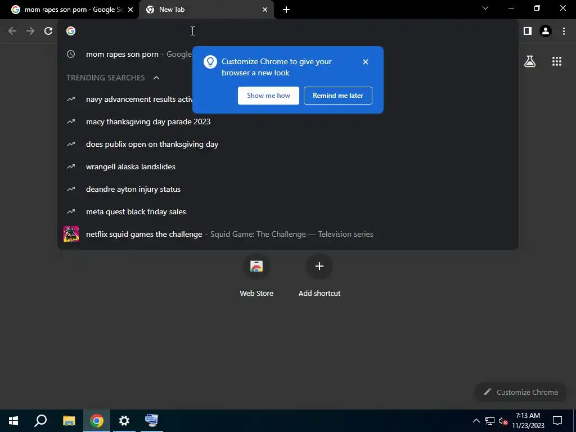
Task: Open the notification center icon
Action: (x=557, y=421)
